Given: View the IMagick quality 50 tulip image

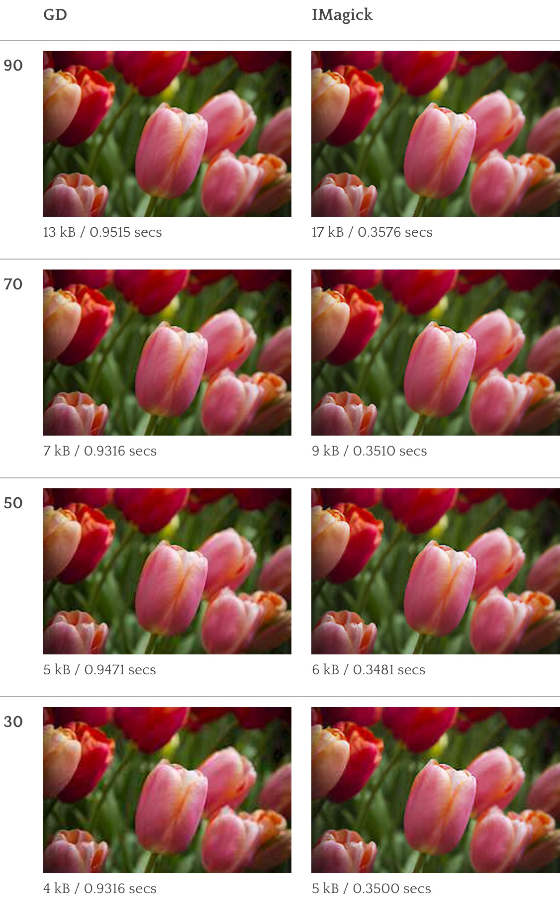Looking at the screenshot, I should point(436,571).
